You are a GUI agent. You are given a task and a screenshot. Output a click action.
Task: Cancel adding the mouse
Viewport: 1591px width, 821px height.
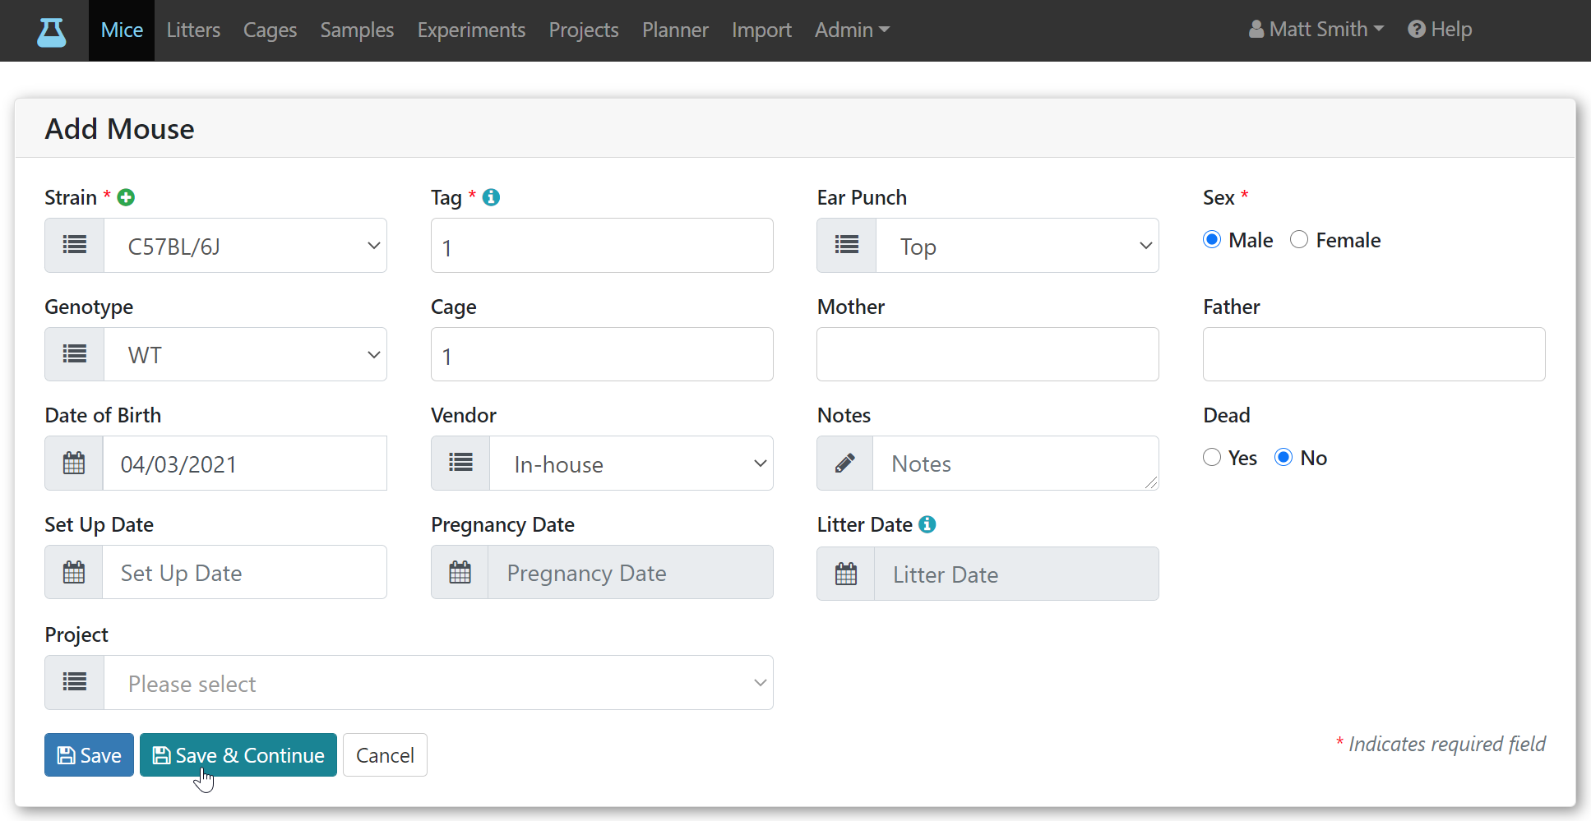385,754
